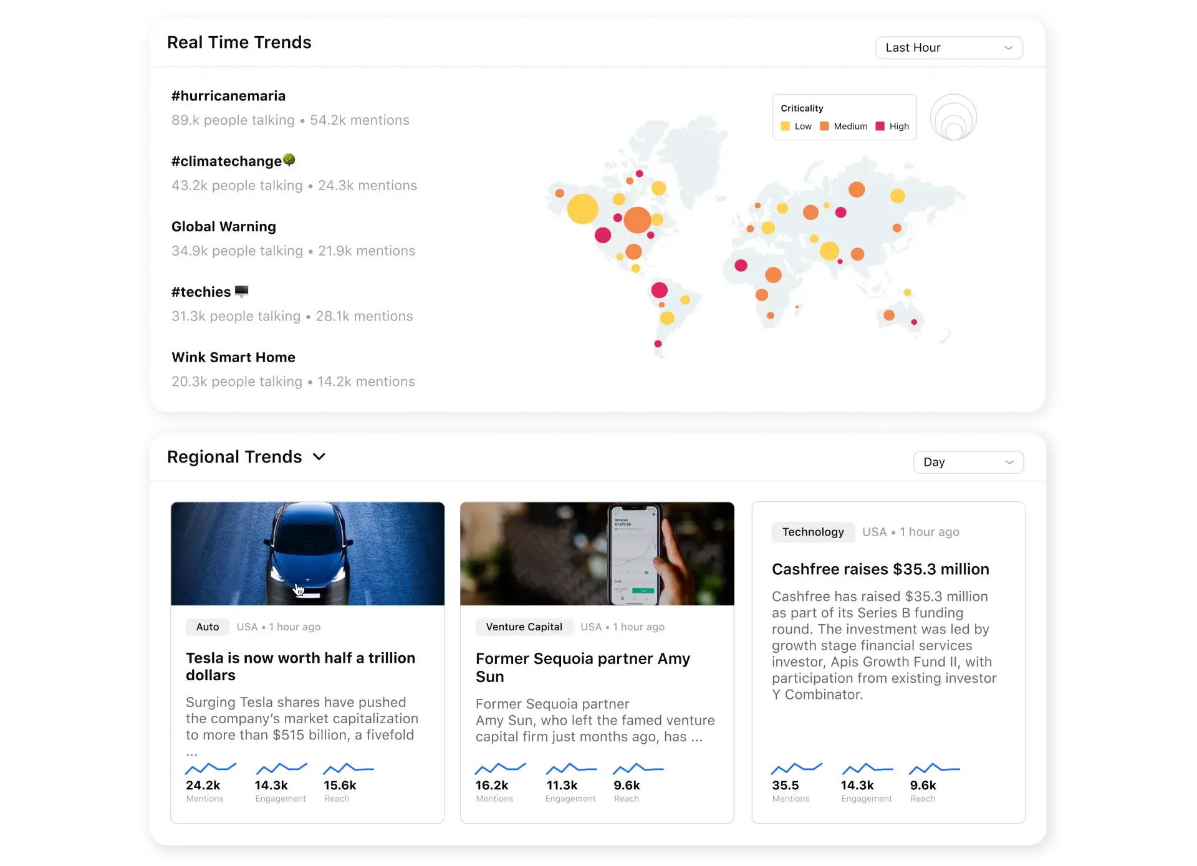Click the Cashfree card Mentions sparkline
The image size is (1197, 866).
click(x=797, y=767)
